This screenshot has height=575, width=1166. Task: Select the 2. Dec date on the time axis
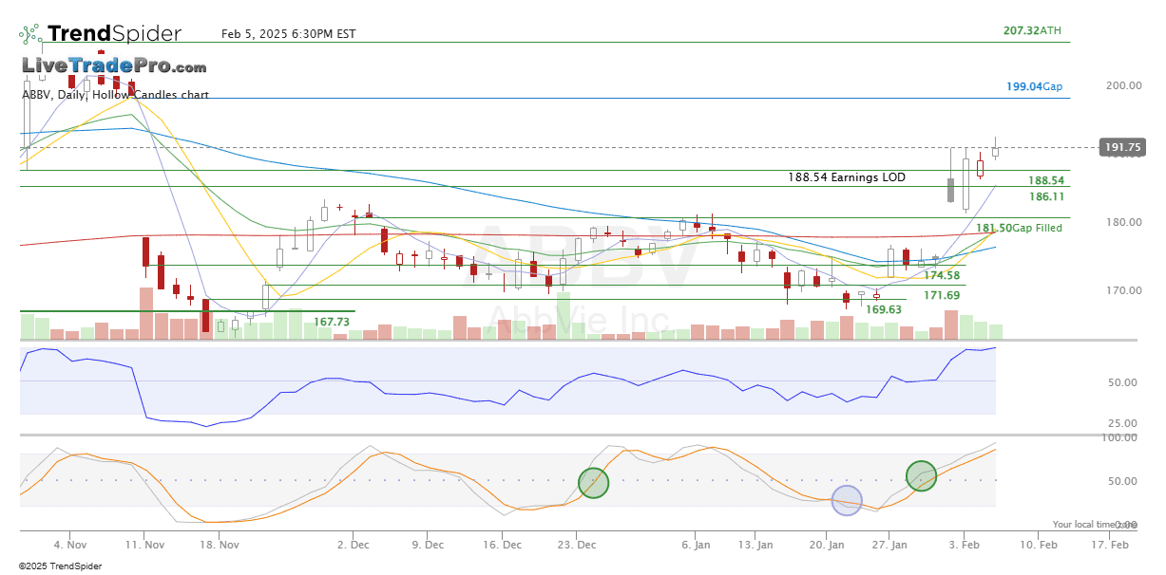pos(354,546)
